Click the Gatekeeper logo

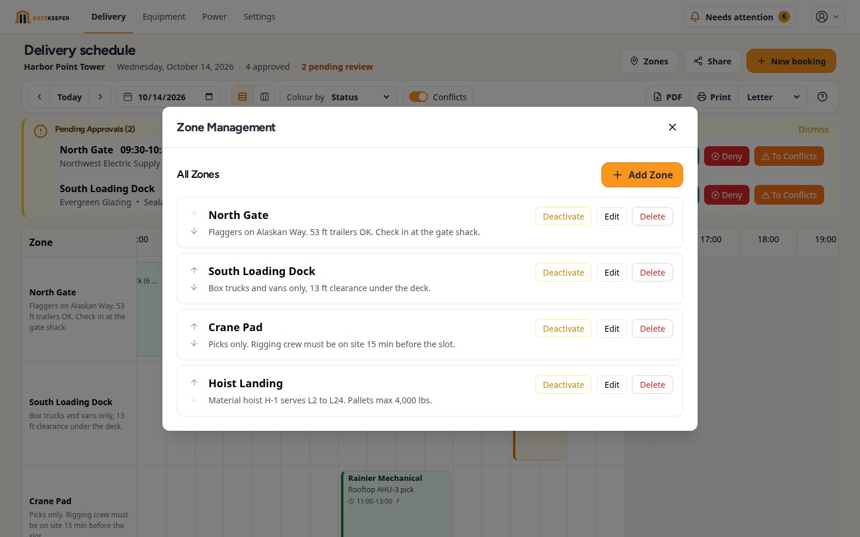pyautogui.click(x=42, y=17)
